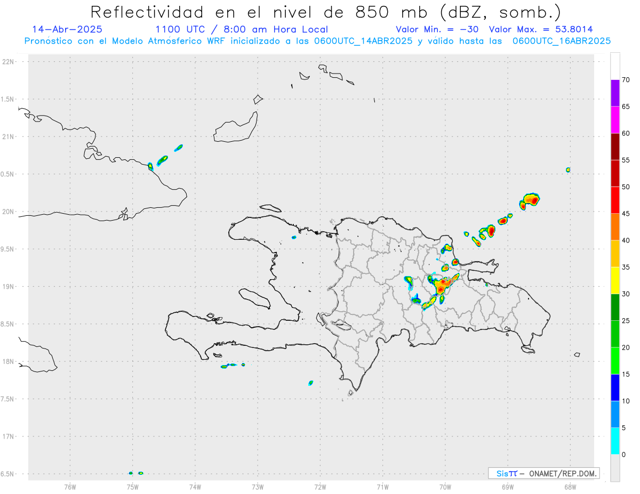This screenshot has height=494, width=640.
Task: Click the northeasternmost large storm cell near 20N
Action: [x=530, y=200]
